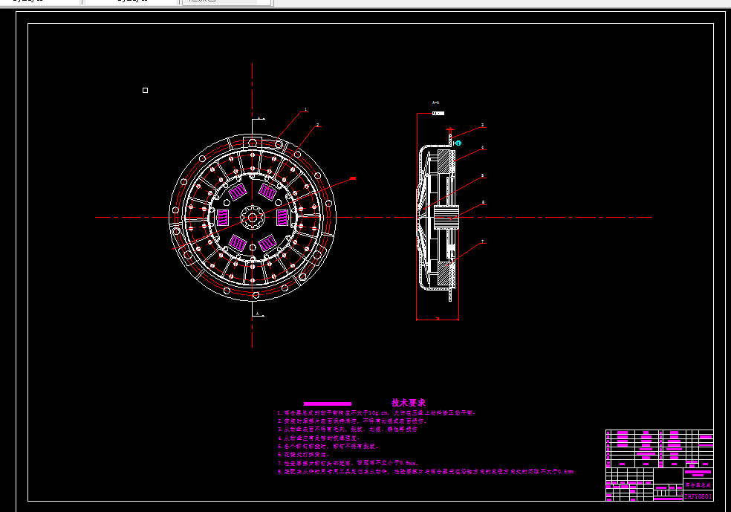The image size is (731, 512).
Task: Click the A-A section view label
Action: pyautogui.click(x=435, y=103)
